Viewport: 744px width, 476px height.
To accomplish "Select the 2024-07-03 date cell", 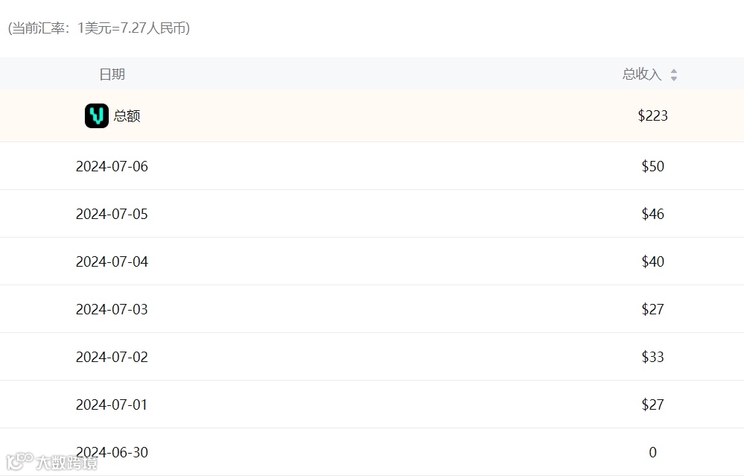I will click(x=112, y=309).
